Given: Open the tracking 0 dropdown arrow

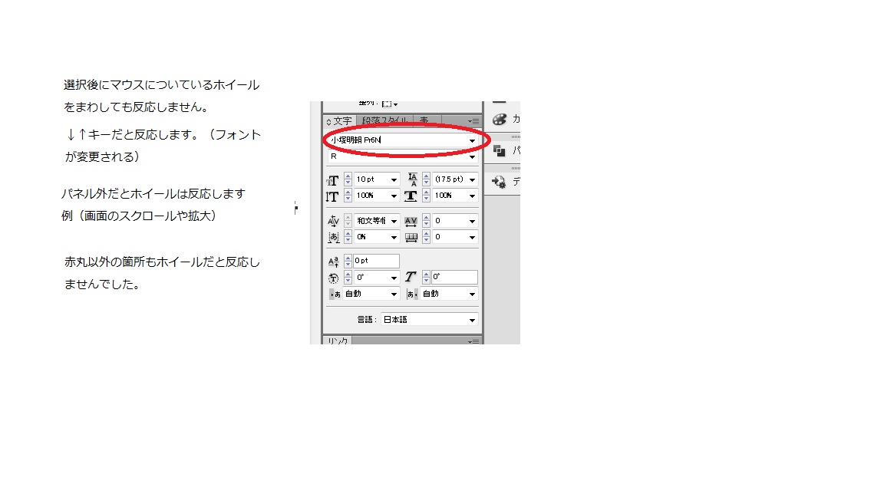Looking at the screenshot, I should pyautogui.click(x=472, y=222).
